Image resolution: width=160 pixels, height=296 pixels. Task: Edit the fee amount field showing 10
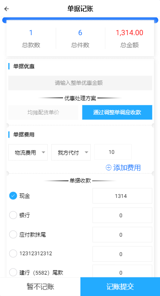[113, 152]
